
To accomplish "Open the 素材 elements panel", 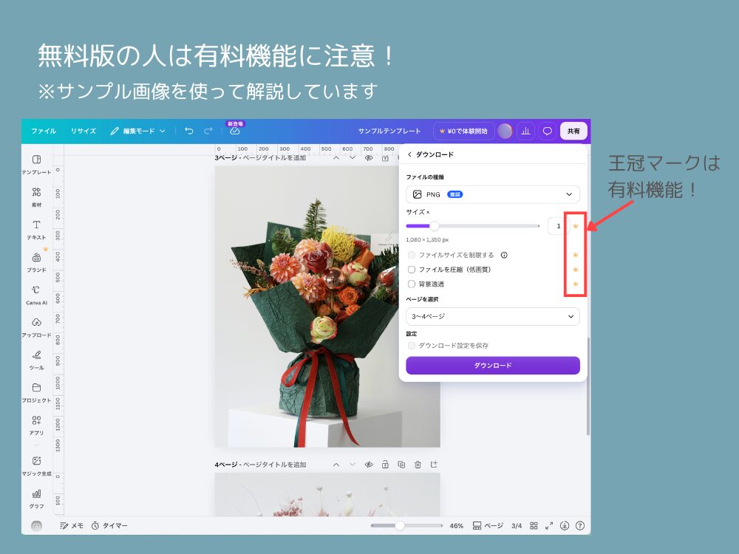I will (x=36, y=197).
